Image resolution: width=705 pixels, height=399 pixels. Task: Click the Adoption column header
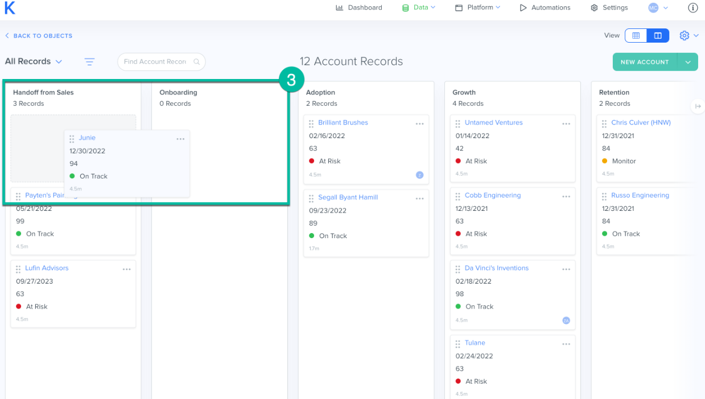coord(320,92)
